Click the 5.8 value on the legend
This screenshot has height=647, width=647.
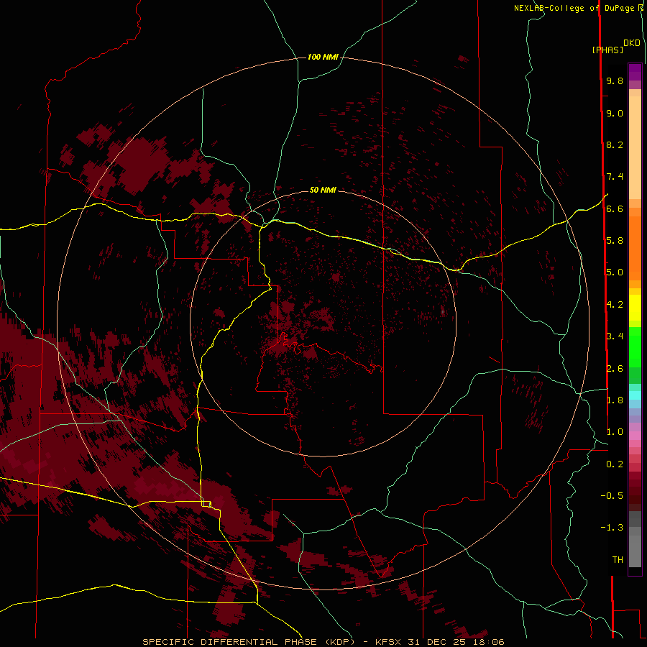tap(615, 241)
